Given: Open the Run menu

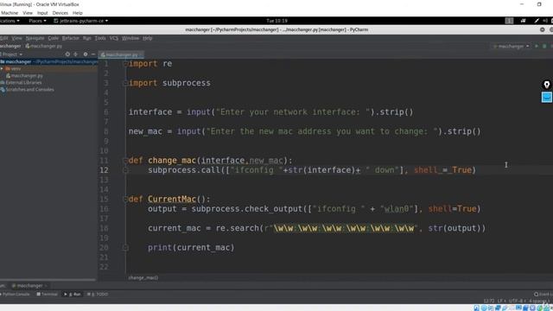Looking at the screenshot, I should [87, 38].
